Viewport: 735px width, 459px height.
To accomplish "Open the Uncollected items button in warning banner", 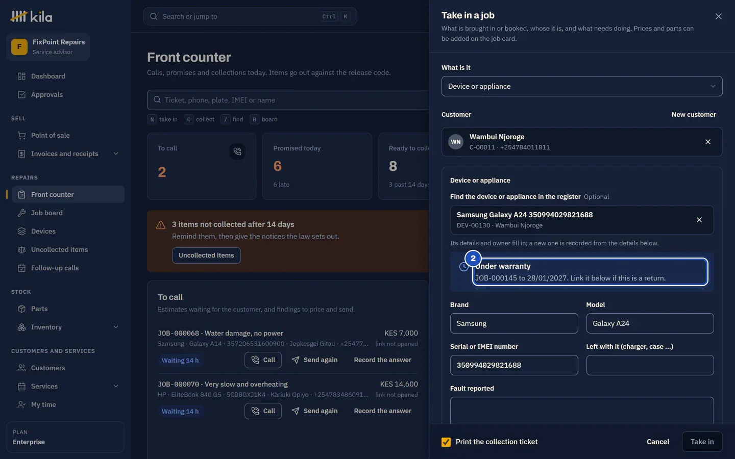I will [x=206, y=255].
